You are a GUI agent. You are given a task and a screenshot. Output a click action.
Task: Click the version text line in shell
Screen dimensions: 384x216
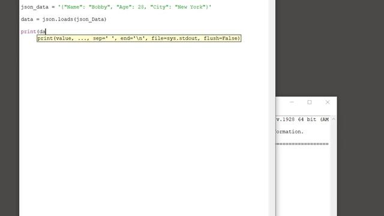pos(302,119)
